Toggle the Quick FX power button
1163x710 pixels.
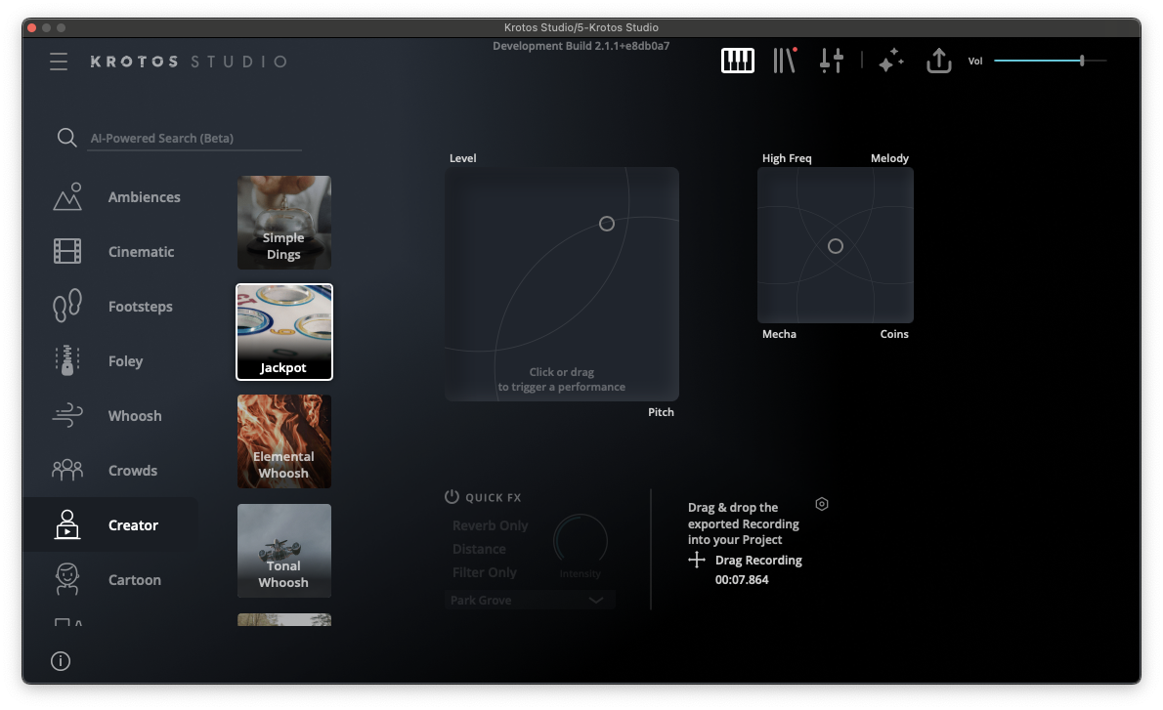(x=452, y=496)
